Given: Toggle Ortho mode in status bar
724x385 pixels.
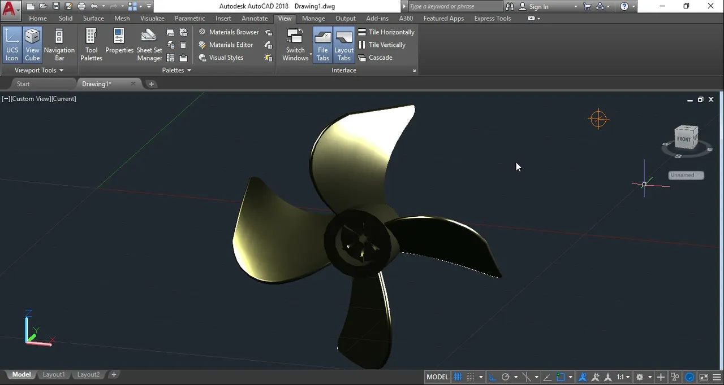Looking at the screenshot, I should click(493, 377).
